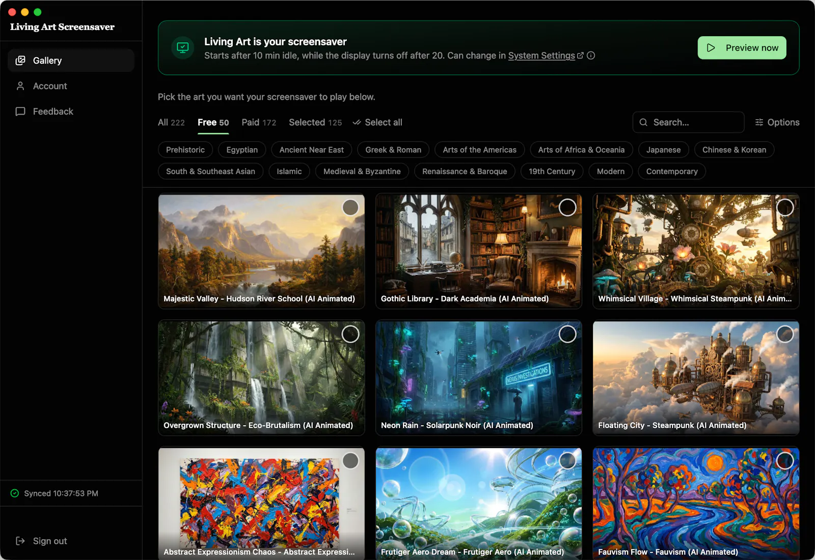
Task: Open System Settings link
Action: coord(541,55)
